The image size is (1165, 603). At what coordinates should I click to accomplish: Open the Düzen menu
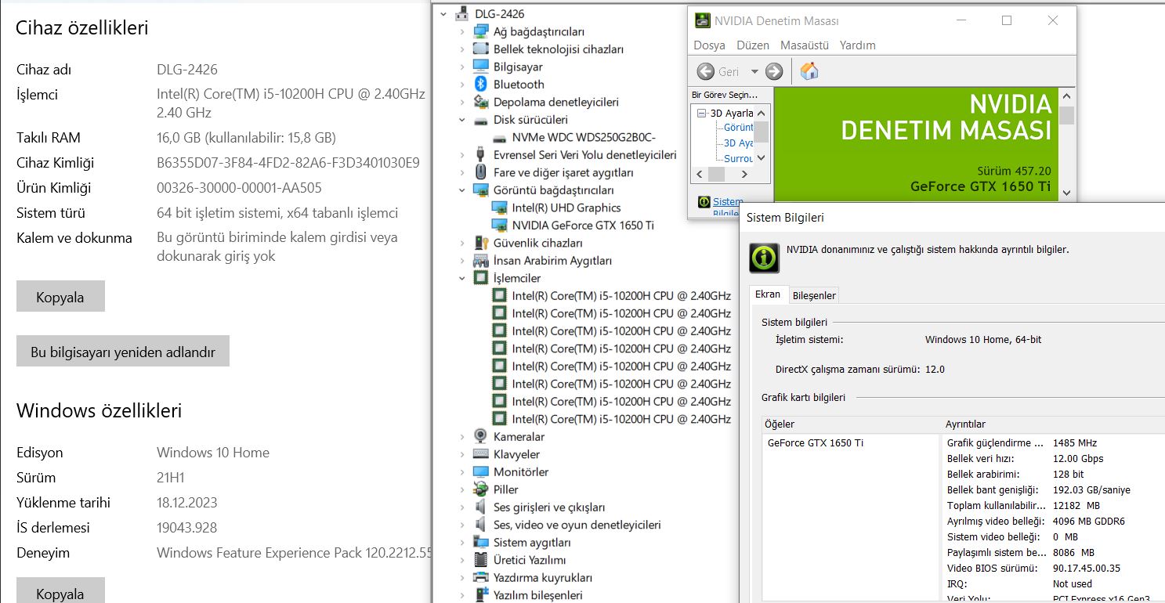click(x=753, y=45)
